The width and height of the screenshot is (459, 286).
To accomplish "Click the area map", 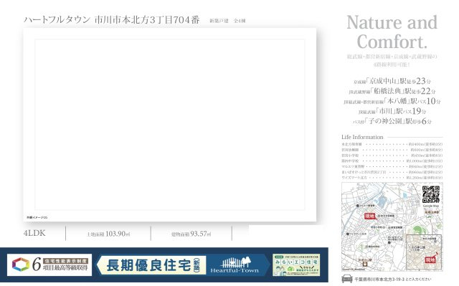I will tap(392, 227).
